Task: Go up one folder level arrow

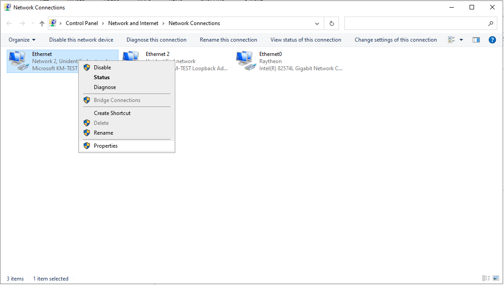Action: [42, 23]
